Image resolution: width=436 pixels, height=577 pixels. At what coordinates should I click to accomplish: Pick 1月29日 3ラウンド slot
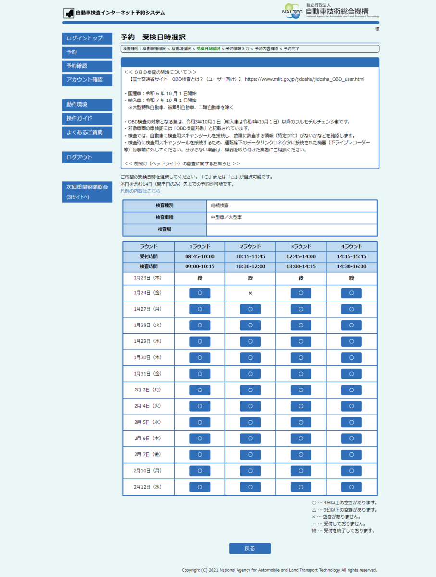301,342
